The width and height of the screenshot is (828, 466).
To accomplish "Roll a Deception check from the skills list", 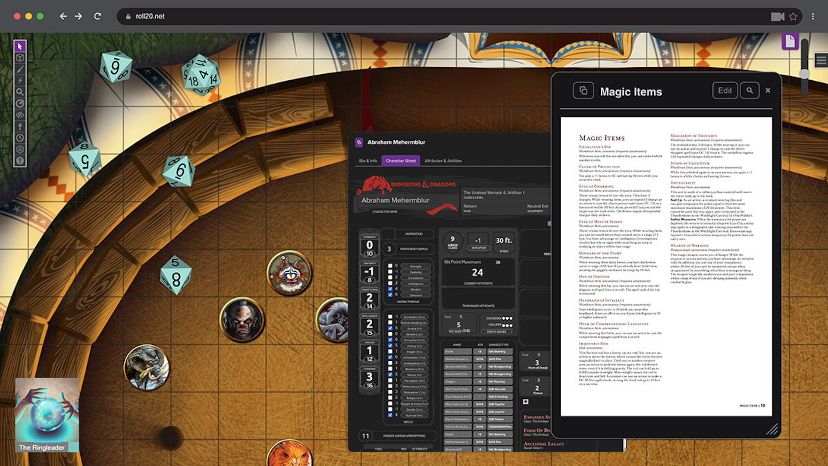I will (x=415, y=340).
